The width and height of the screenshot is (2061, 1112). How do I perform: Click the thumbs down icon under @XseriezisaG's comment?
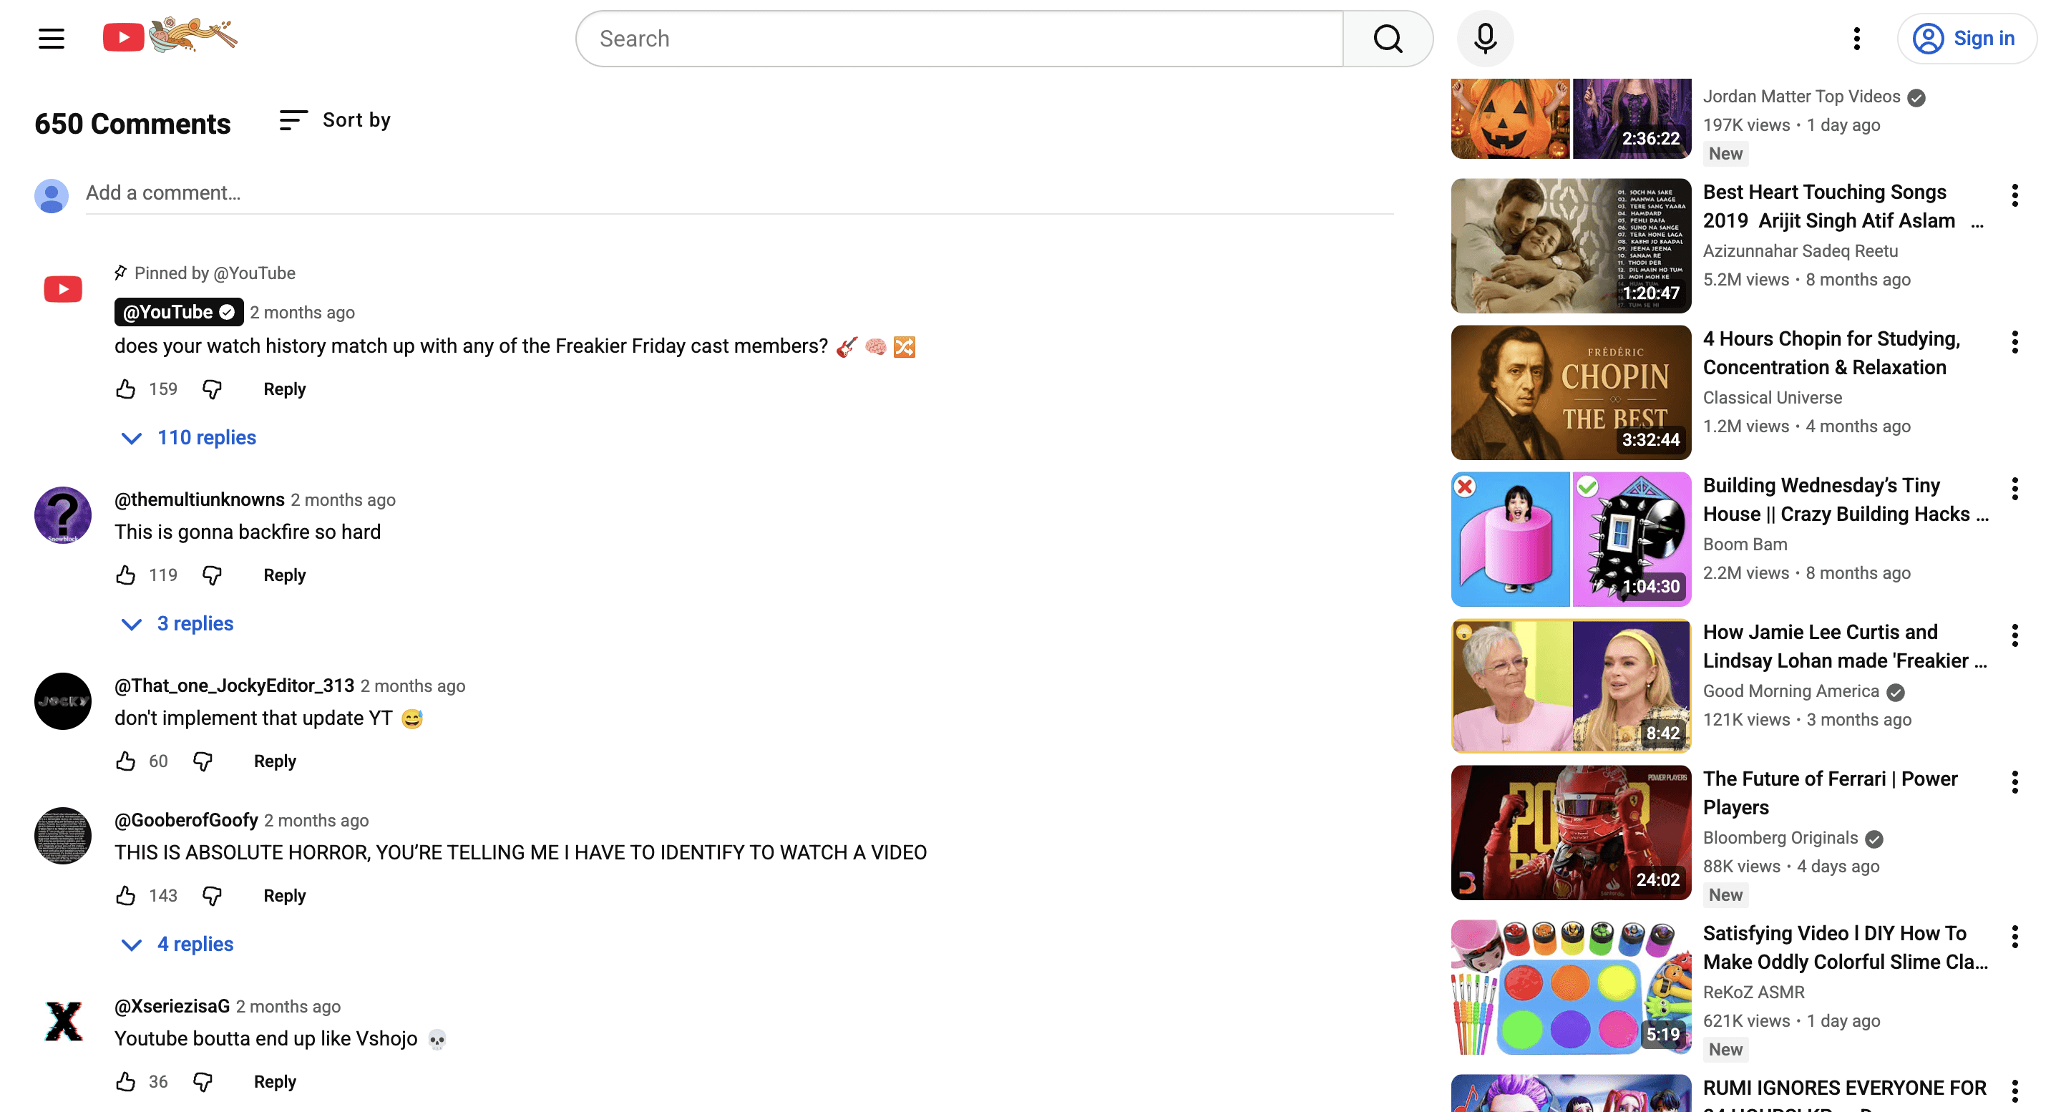point(203,1082)
